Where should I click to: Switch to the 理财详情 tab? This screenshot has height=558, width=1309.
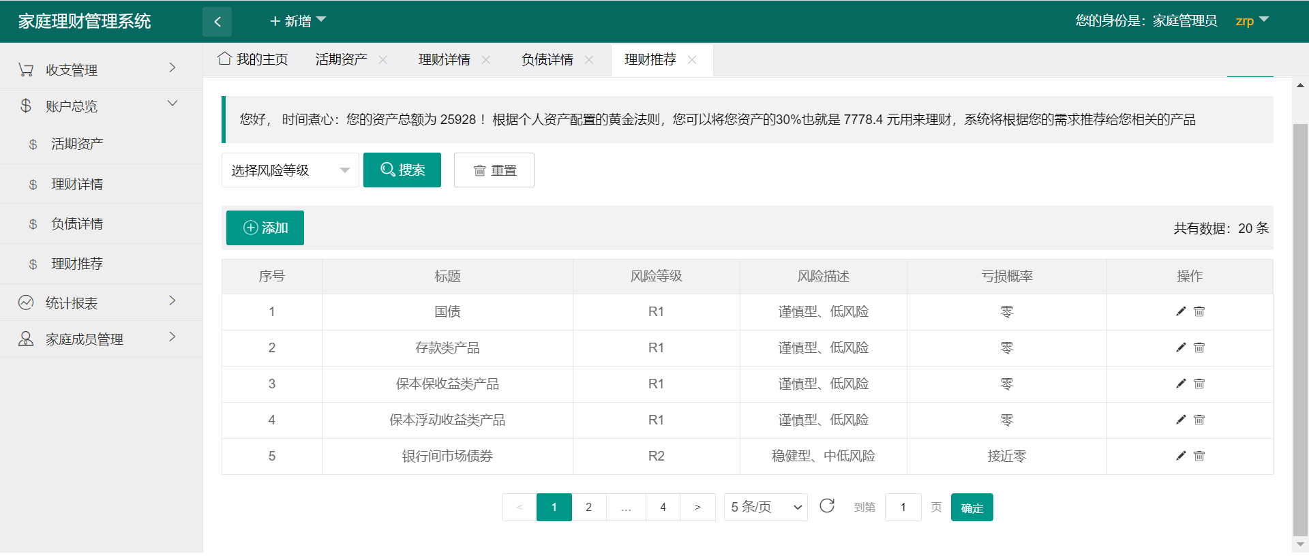444,59
